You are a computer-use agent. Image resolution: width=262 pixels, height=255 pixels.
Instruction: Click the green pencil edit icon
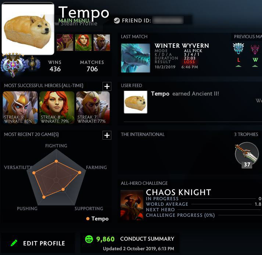(14, 243)
